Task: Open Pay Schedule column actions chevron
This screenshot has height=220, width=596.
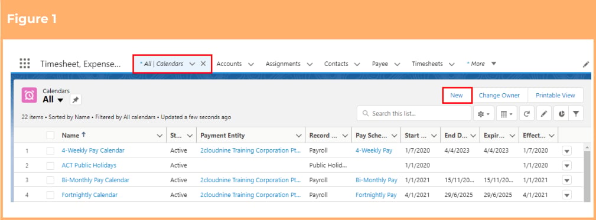Action: pos(393,136)
